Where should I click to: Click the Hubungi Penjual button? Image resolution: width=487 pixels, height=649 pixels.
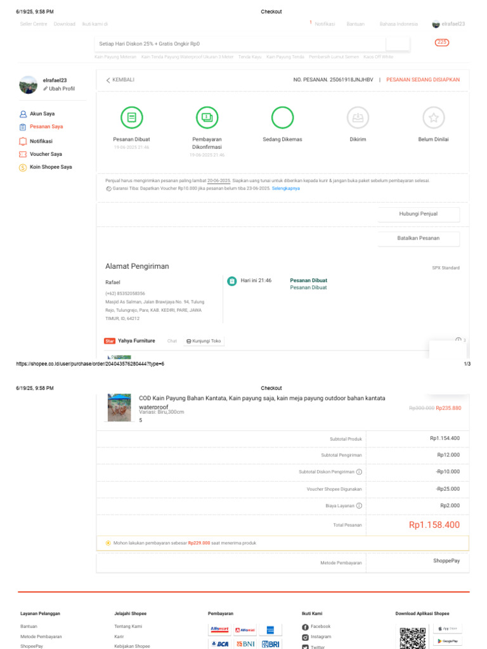(x=419, y=214)
